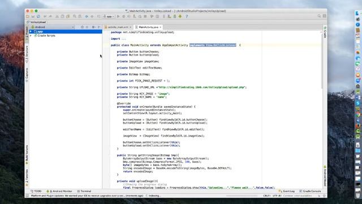The width and height of the screenshot is (362, 204).
Task: Click the platform and plugin updates status message
Action: tap(87, 196)
